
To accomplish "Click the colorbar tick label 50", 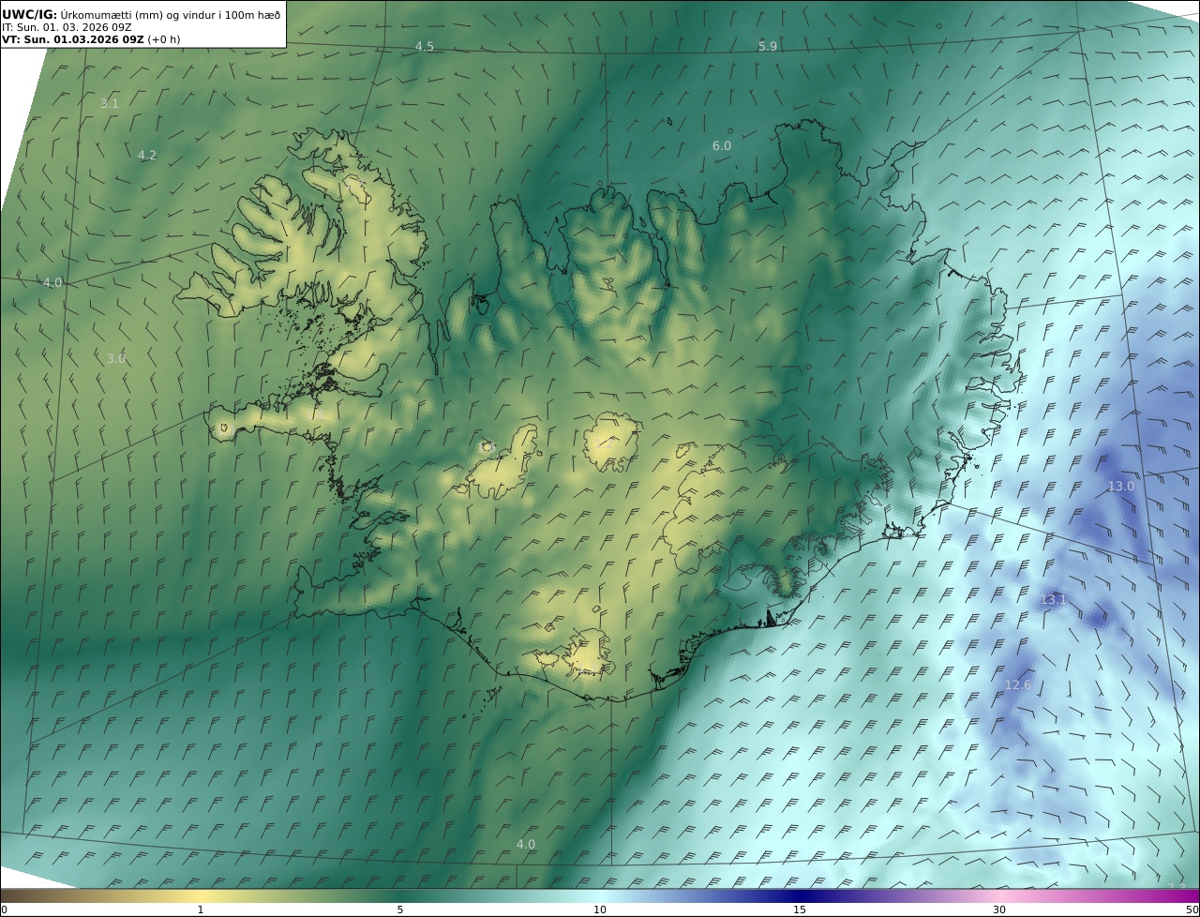I will point(1192,909).
